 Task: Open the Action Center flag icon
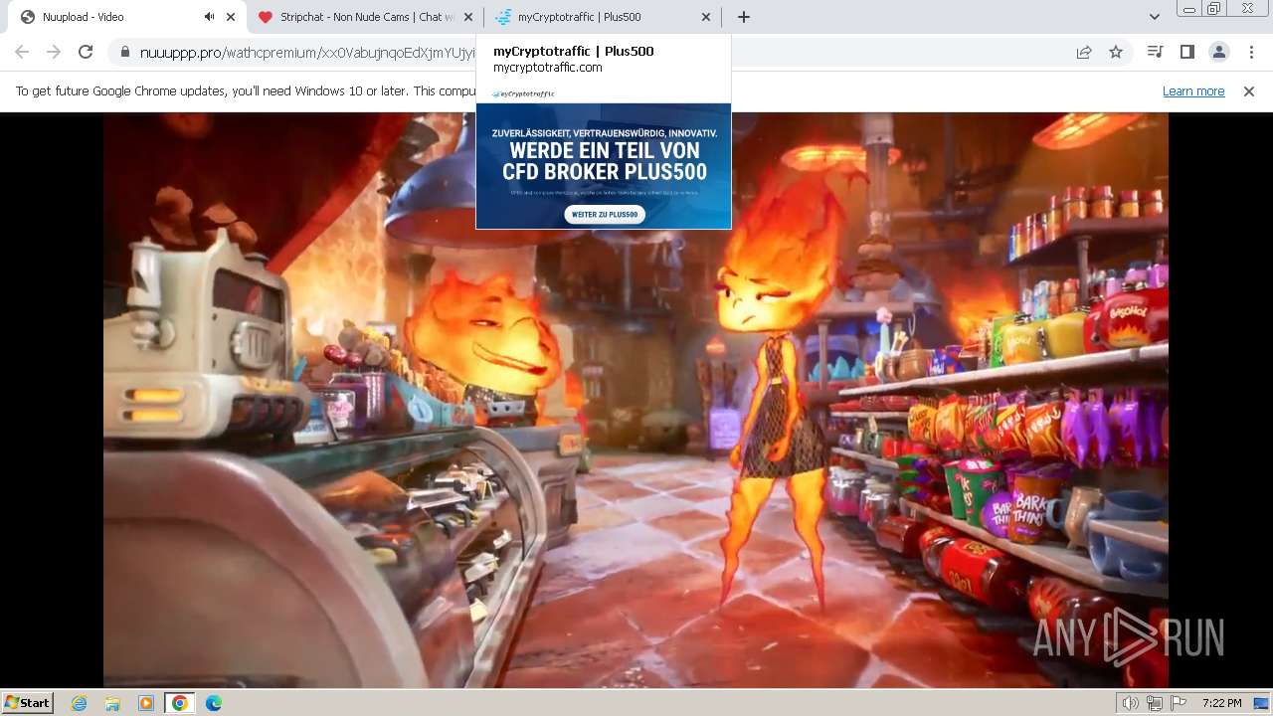pyautogui.click(x=1179, y=703)
